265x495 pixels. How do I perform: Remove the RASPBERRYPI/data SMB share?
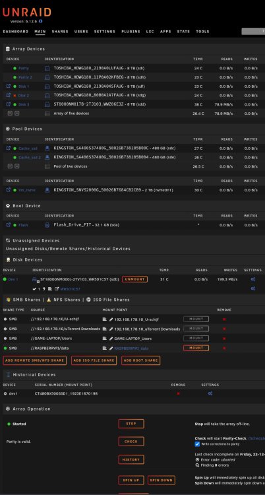tap(224, 348)
